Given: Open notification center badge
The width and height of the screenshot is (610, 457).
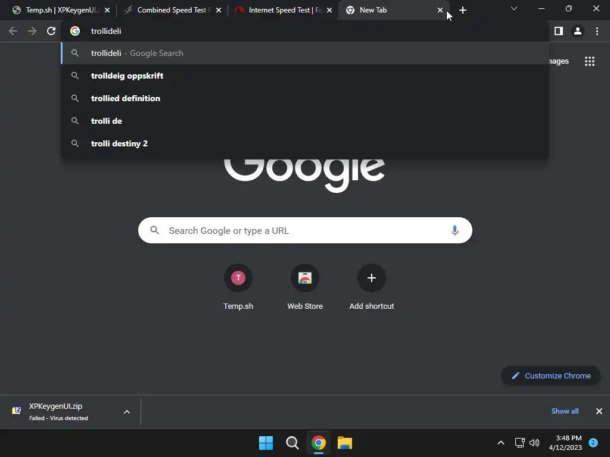Looking at the screenshot, I should click(x=593, y=443).
